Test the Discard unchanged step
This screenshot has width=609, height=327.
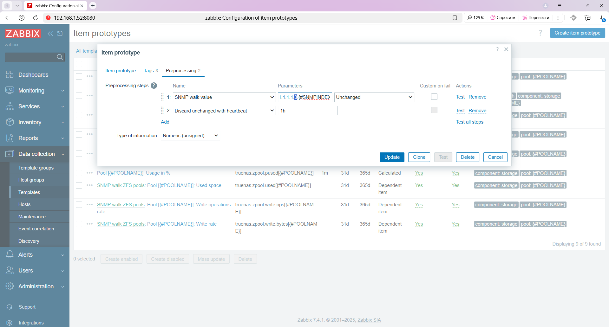(460, 111)
